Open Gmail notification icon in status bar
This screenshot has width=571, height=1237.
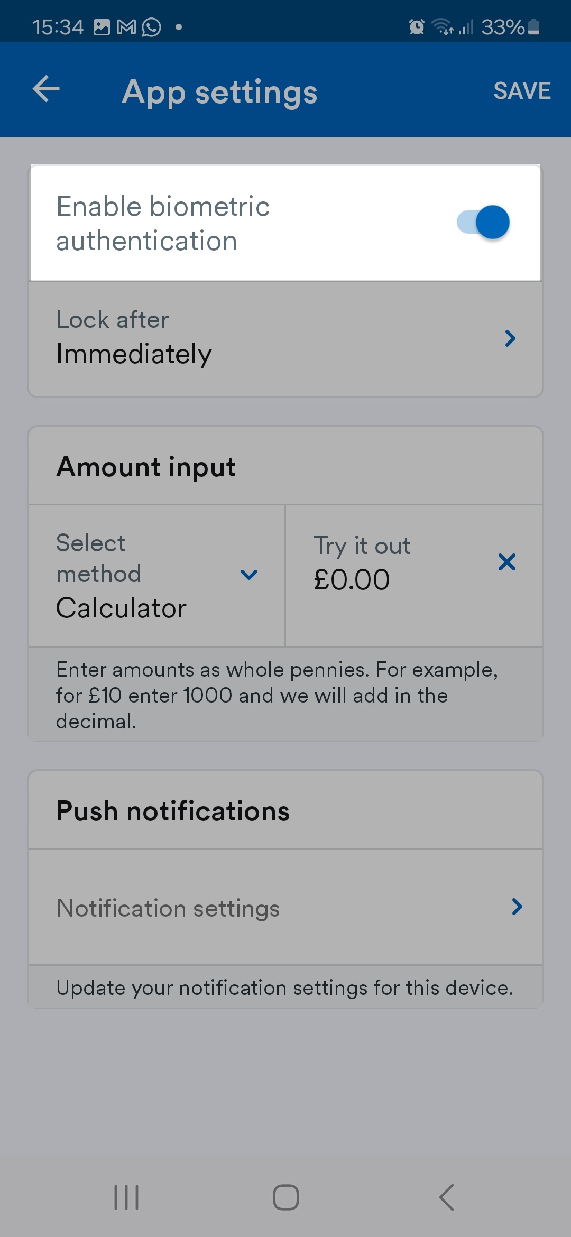pyautogui.click(x=126, y=26)
